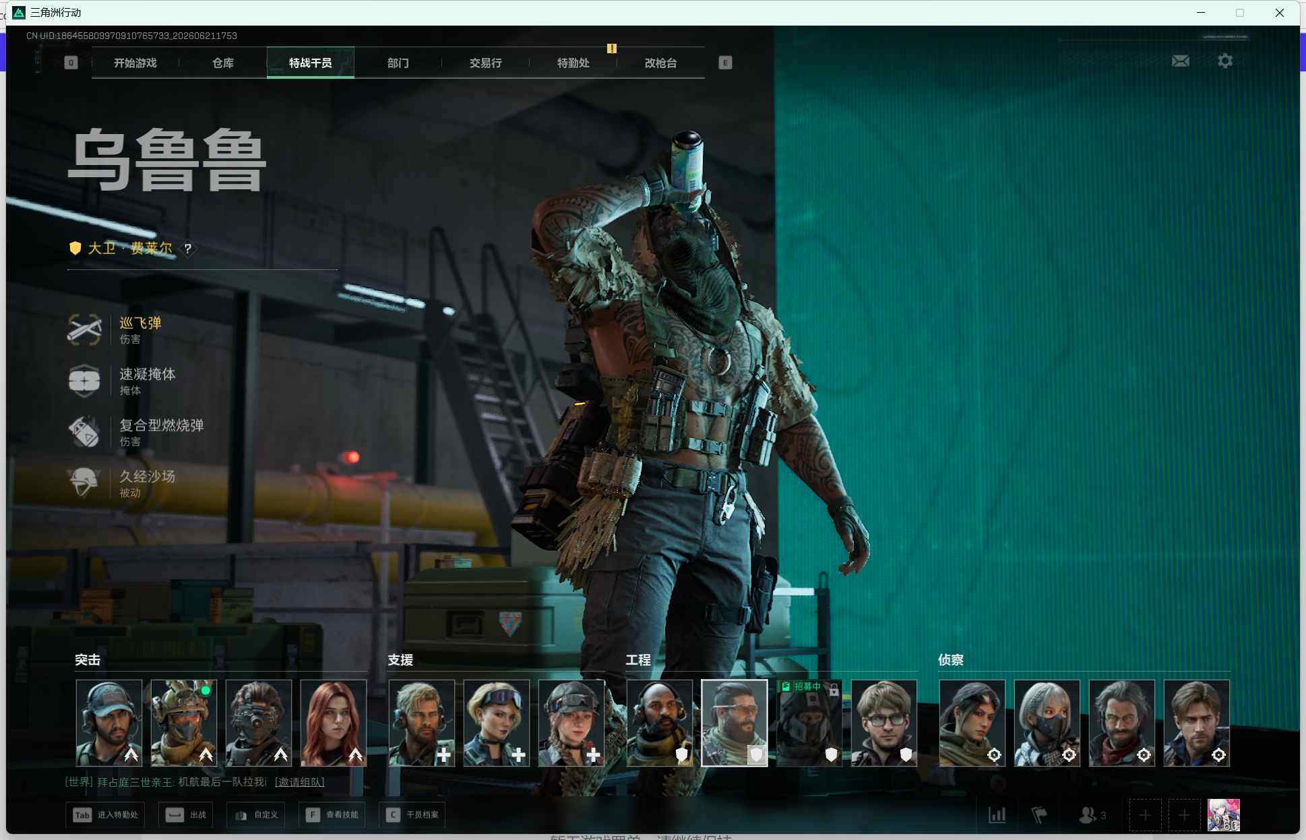Select the 久经沙场 passive skill icon

84,483
